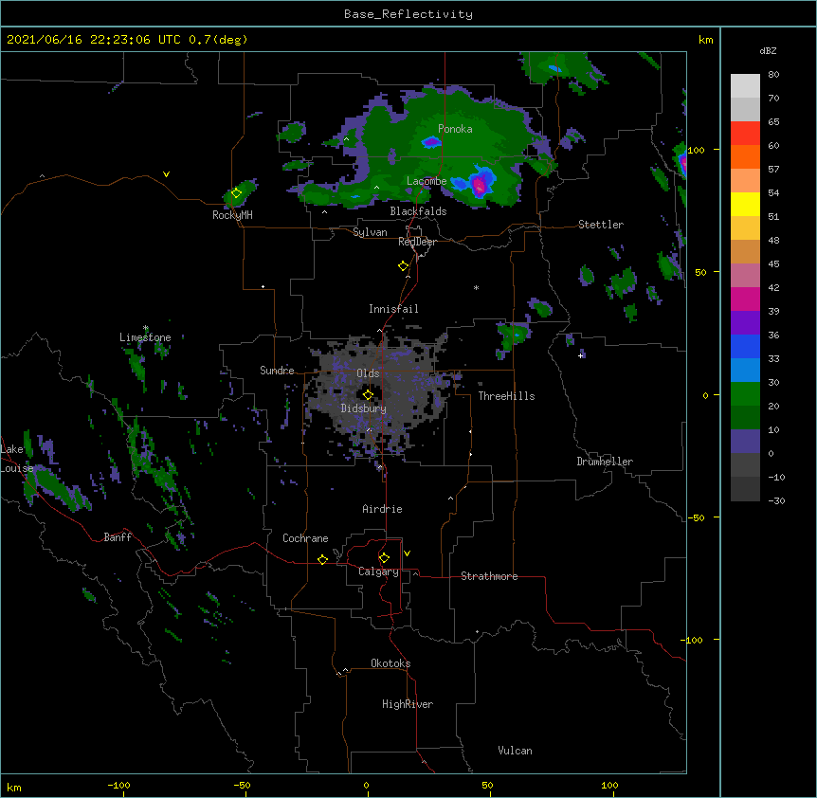Viewport: 817px width, 798px height.
Task: Click the Base_Reflectivity title text
Action: pyautogui.click(x=408, y=14)
